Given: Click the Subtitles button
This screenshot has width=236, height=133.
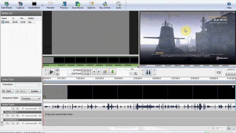Looking at the screenshot, I should 34,91.
